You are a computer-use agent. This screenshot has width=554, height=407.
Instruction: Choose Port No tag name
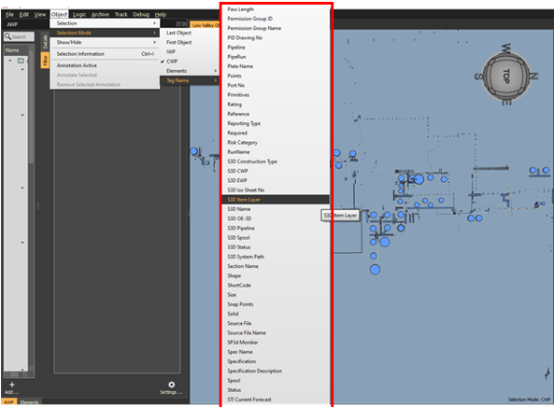click(276, 86)
